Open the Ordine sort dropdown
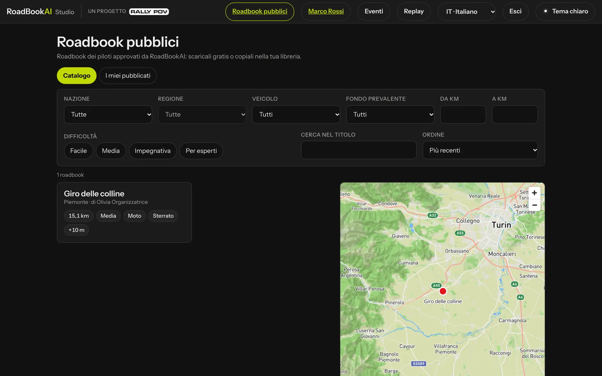602x376 pixels. point(480,150)
